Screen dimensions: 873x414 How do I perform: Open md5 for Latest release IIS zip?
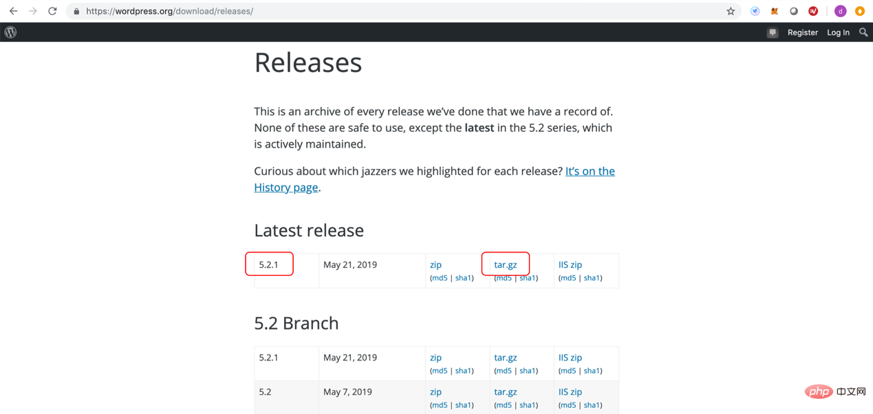coord(568,278)
